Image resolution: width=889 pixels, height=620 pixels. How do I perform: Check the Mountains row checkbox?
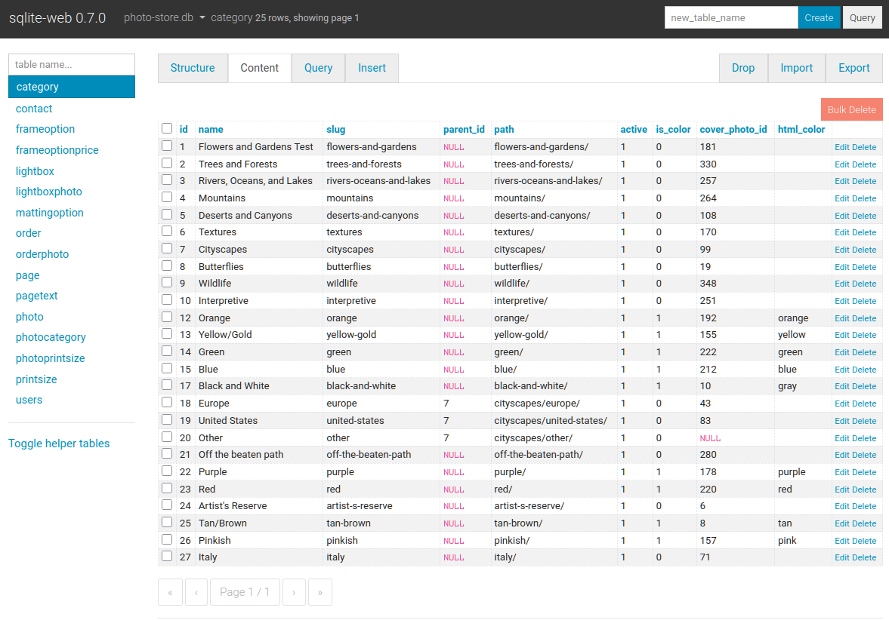click(167, 198)
